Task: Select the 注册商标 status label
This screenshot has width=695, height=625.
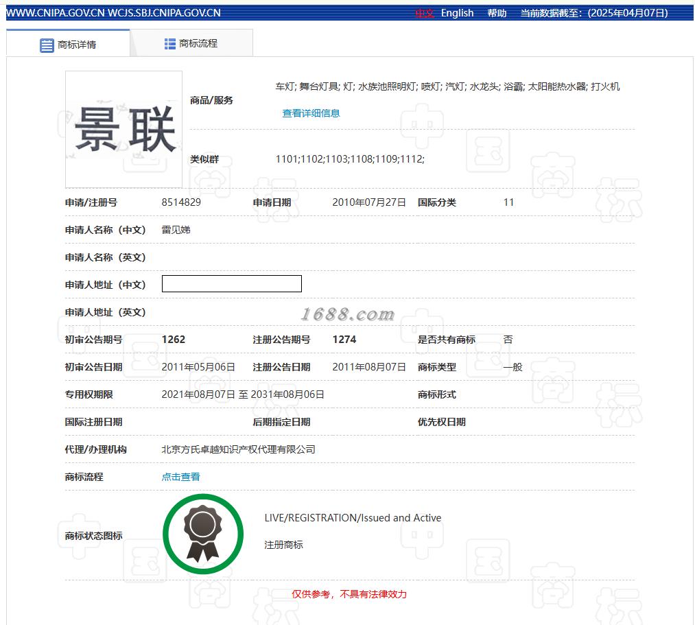Action: [283, 545]
